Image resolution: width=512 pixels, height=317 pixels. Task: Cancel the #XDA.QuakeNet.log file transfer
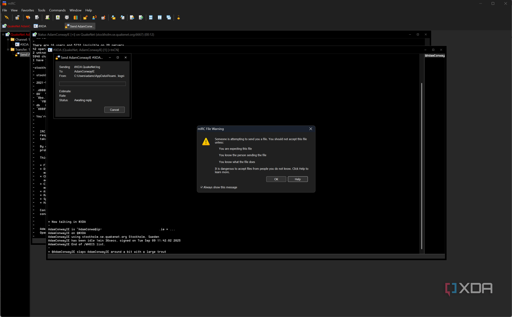(x=114, y=110)
